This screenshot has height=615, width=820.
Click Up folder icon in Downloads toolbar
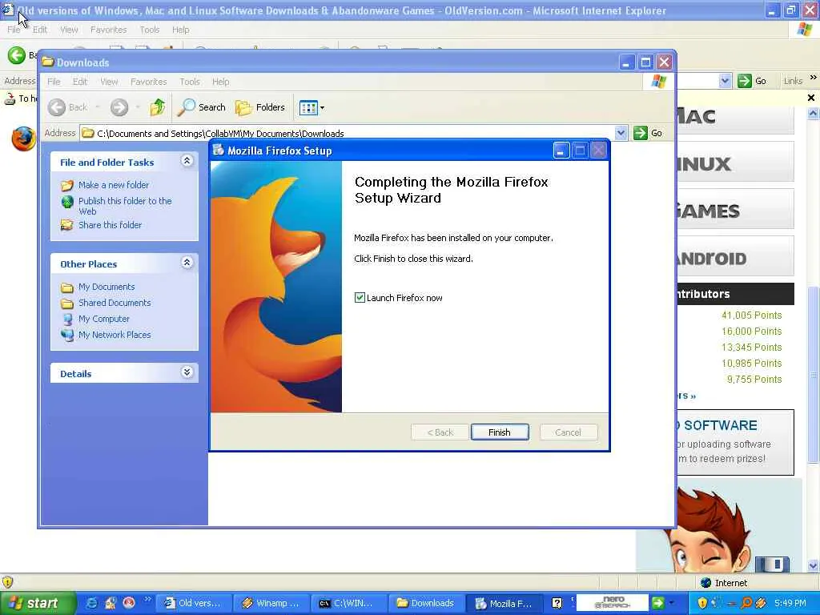point(158,107)
